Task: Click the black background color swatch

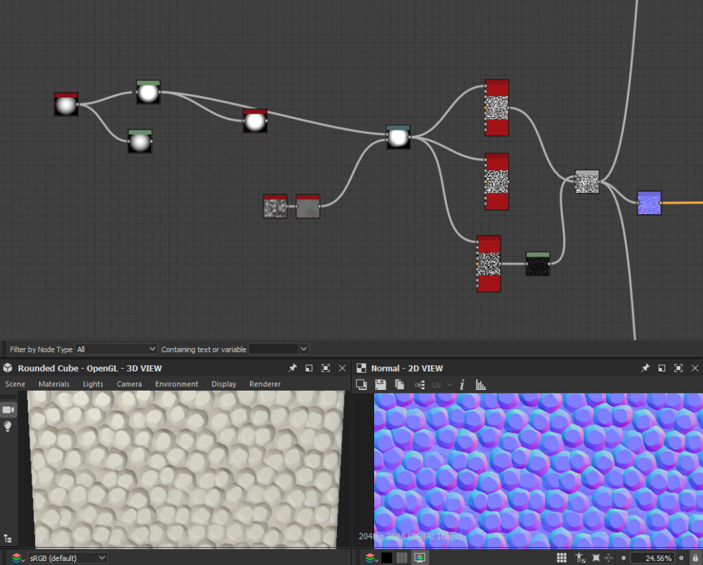Action: (x=387, y=558)
